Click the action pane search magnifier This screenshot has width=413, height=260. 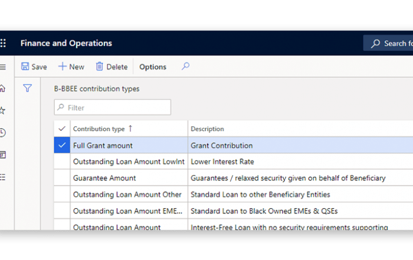185,67
